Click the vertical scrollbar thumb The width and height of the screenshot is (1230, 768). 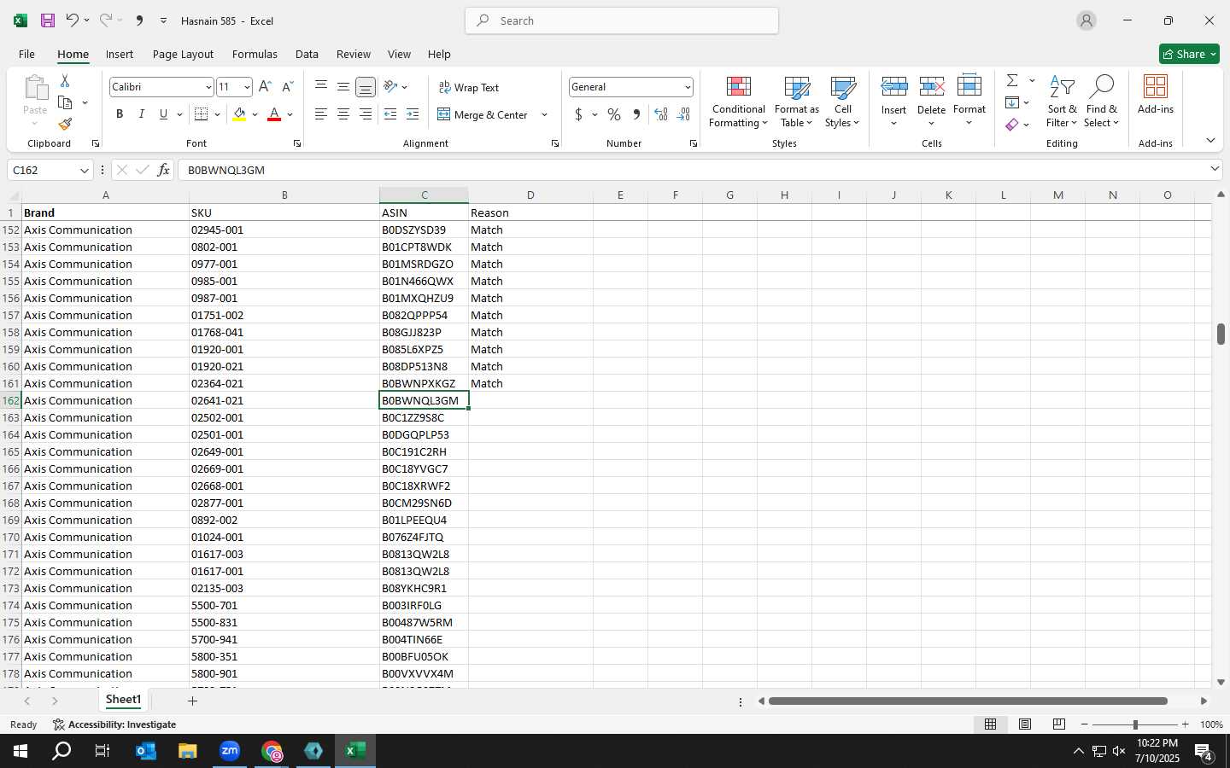click(1221, 334)
